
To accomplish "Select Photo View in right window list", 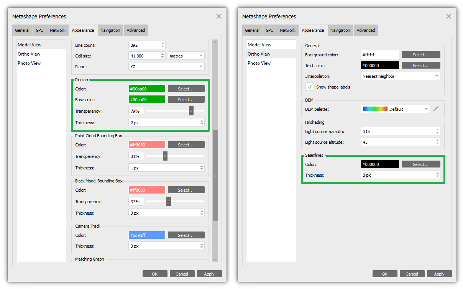I will coord(271,63).
